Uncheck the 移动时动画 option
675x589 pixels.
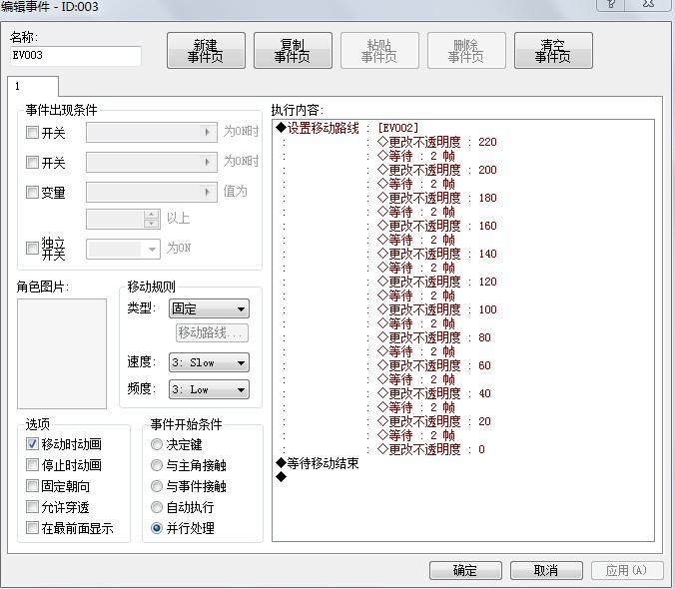[x=32, y=444]
